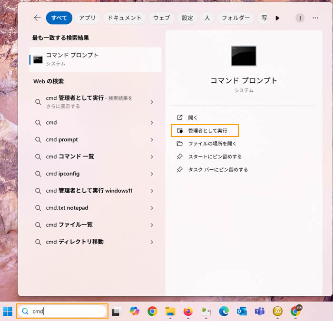This screenshot has height=321, width=333.
Task: Click 管理者として実行 in the right pane
Action: point(207,130)
